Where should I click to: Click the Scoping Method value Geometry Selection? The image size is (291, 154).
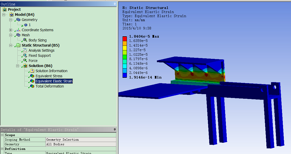pyautogui.click(x=81, y=140)
